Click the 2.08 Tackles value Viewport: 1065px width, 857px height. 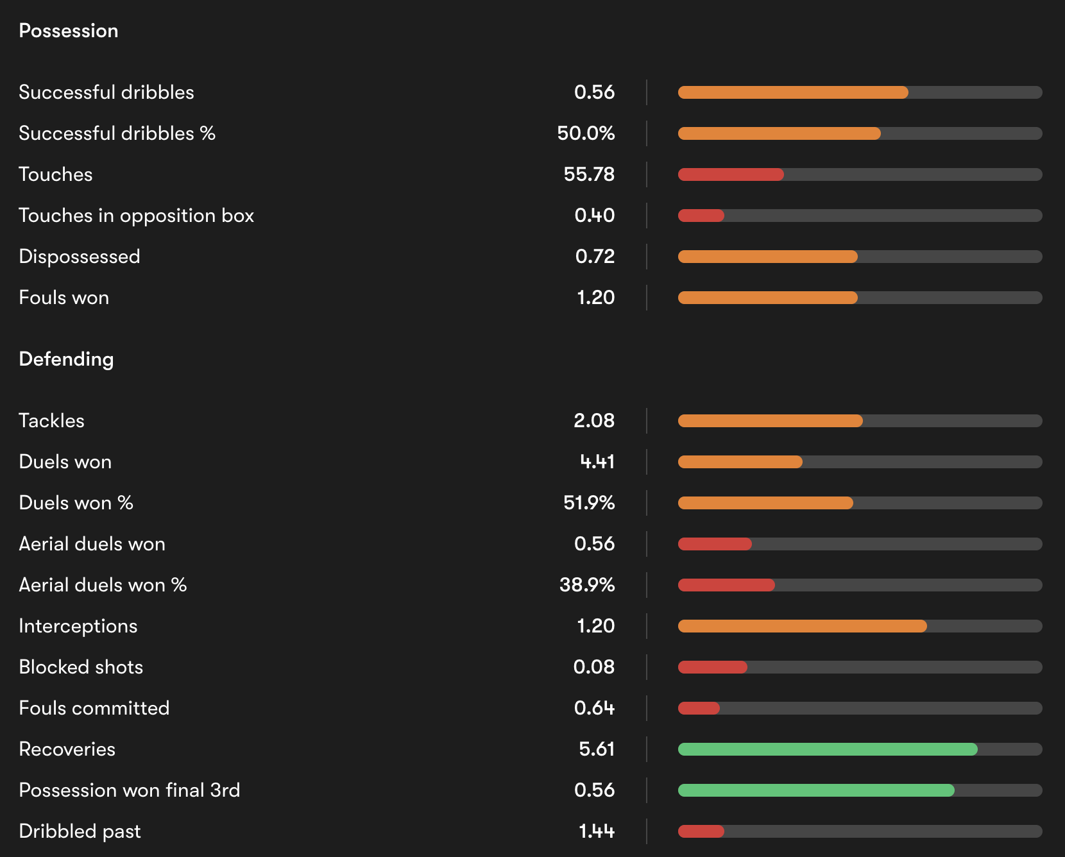pos(594,421)
